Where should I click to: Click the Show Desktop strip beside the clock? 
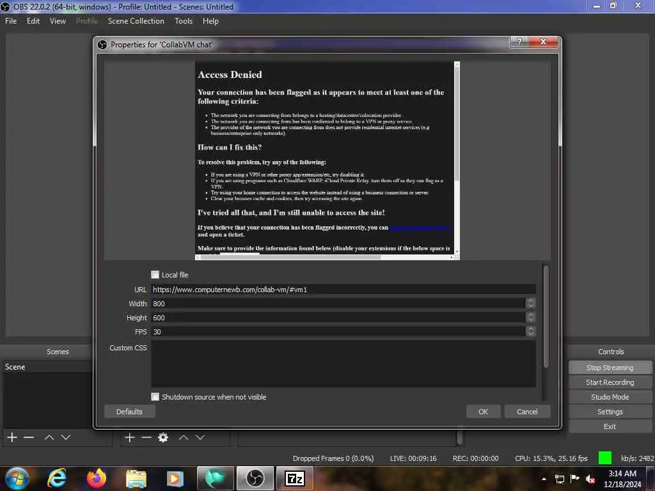click(651, 478)
